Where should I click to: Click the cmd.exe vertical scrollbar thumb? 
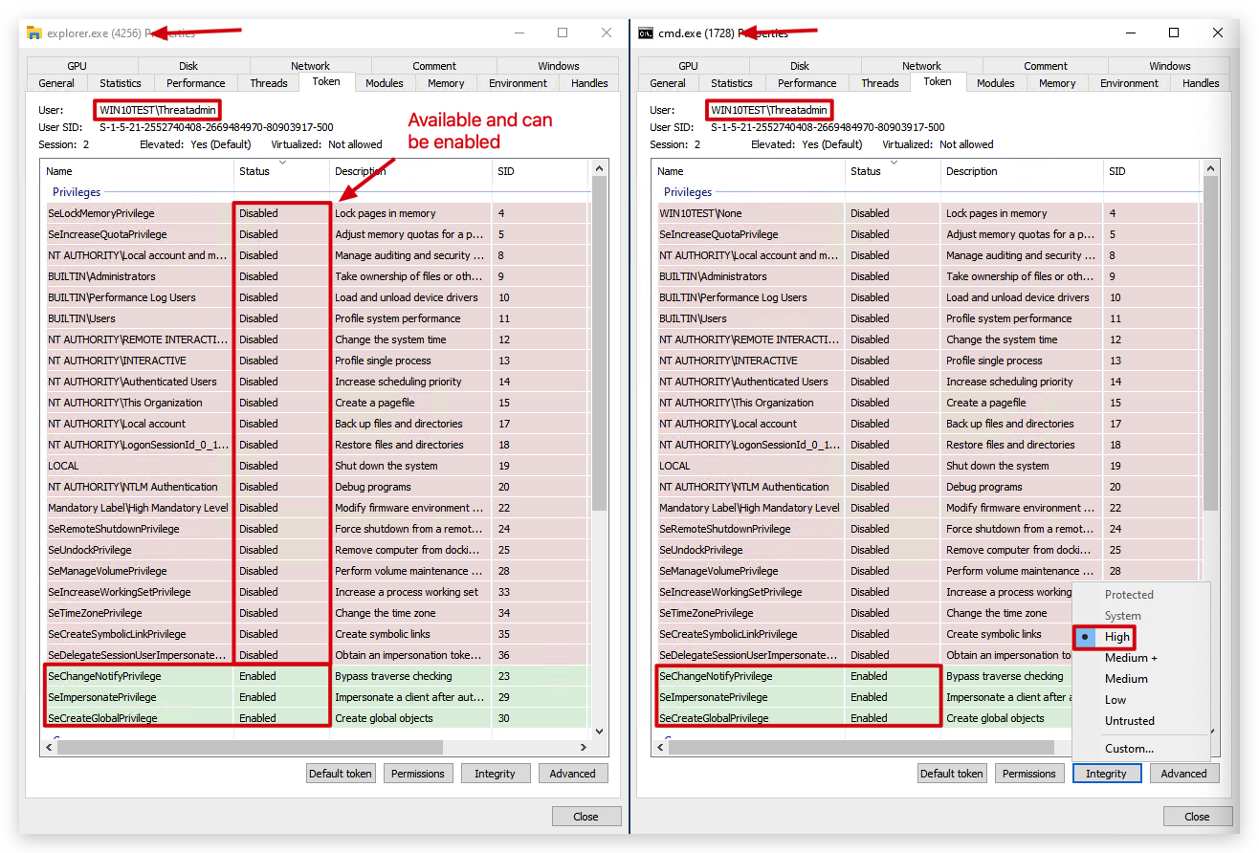tap(1211, 344)
